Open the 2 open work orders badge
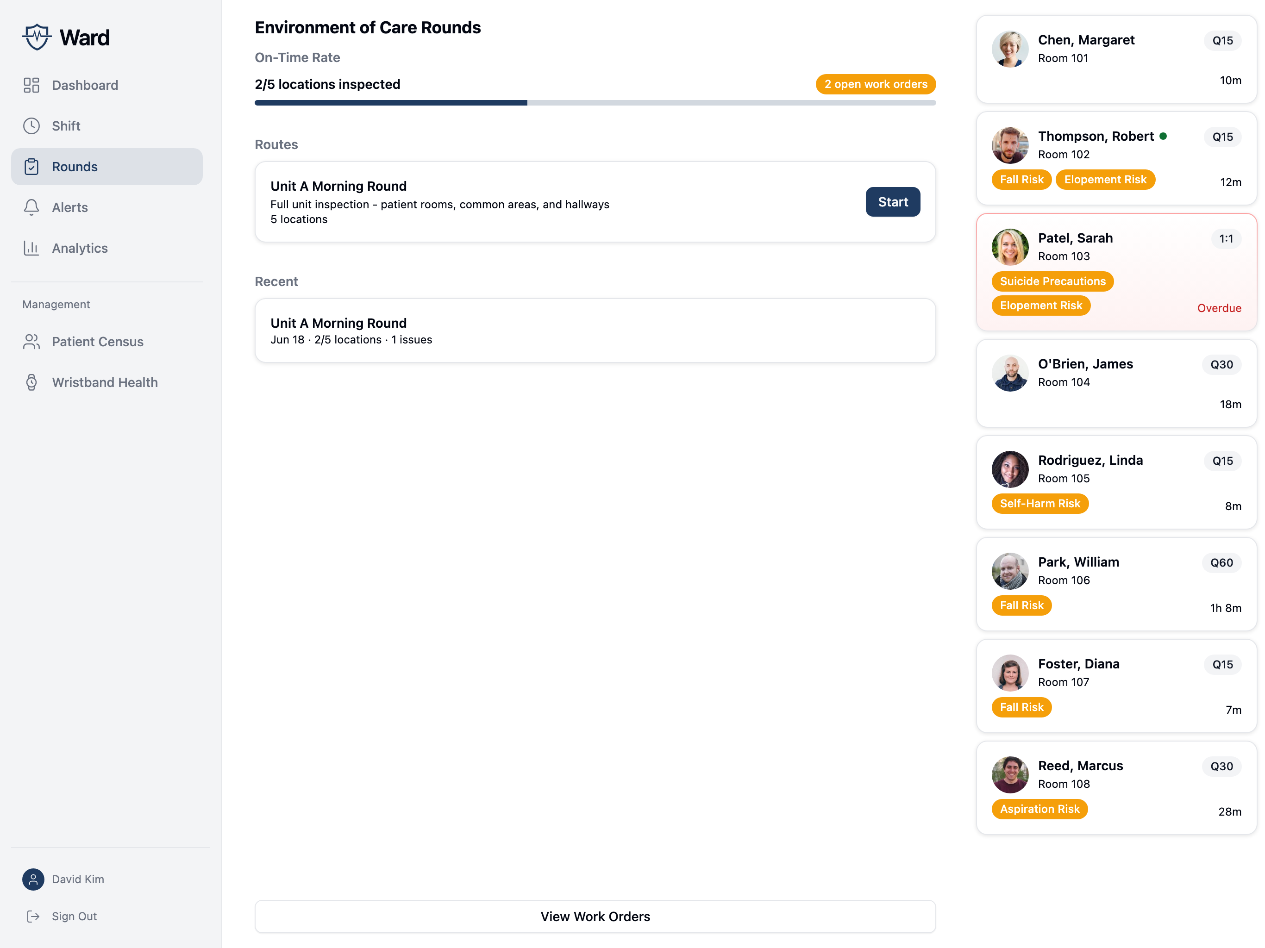The image size is (1265, 948). coord(876,84)
